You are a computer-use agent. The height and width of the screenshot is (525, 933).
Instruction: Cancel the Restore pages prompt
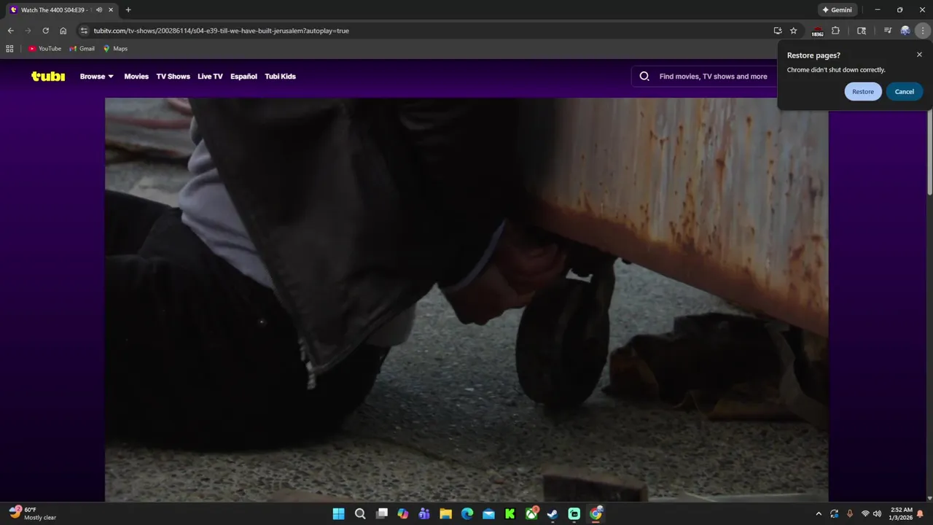905,91
